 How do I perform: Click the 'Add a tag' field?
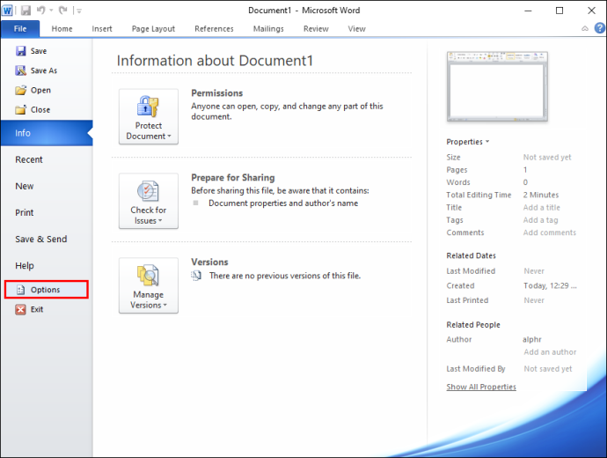[540, 220]
